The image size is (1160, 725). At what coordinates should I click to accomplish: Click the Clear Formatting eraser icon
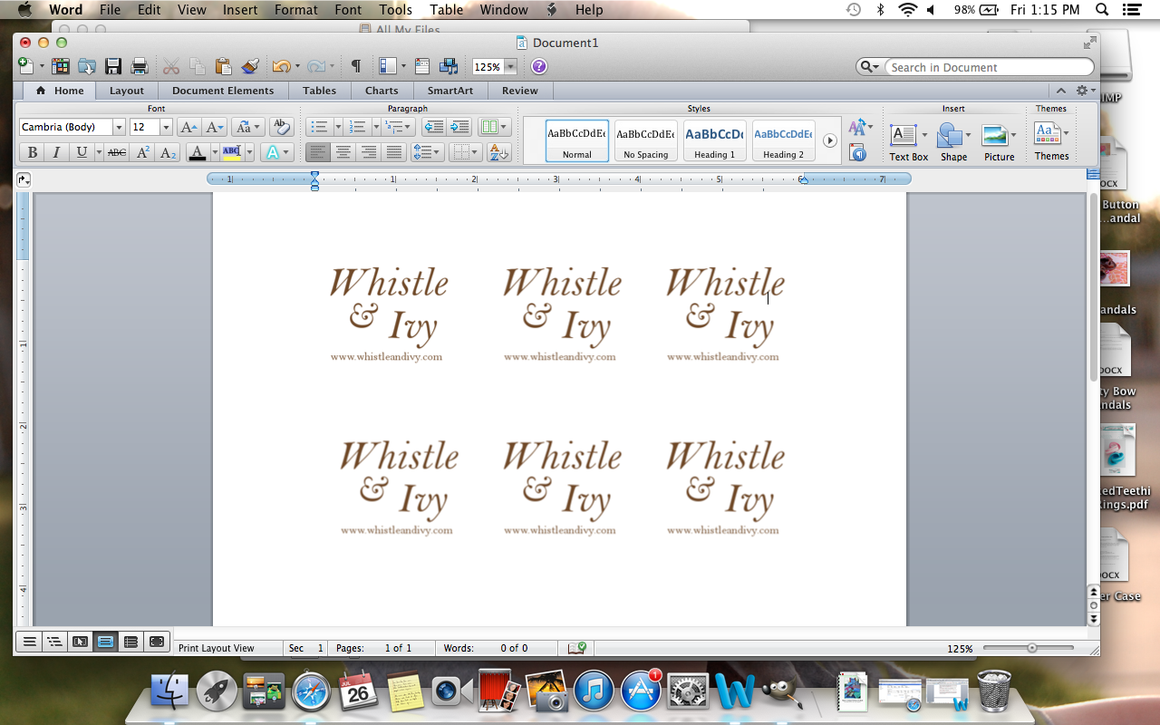point(281,127)
